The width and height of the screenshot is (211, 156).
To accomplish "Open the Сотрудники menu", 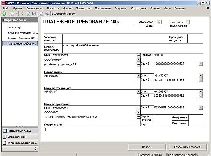I will [x=139, y=8].
